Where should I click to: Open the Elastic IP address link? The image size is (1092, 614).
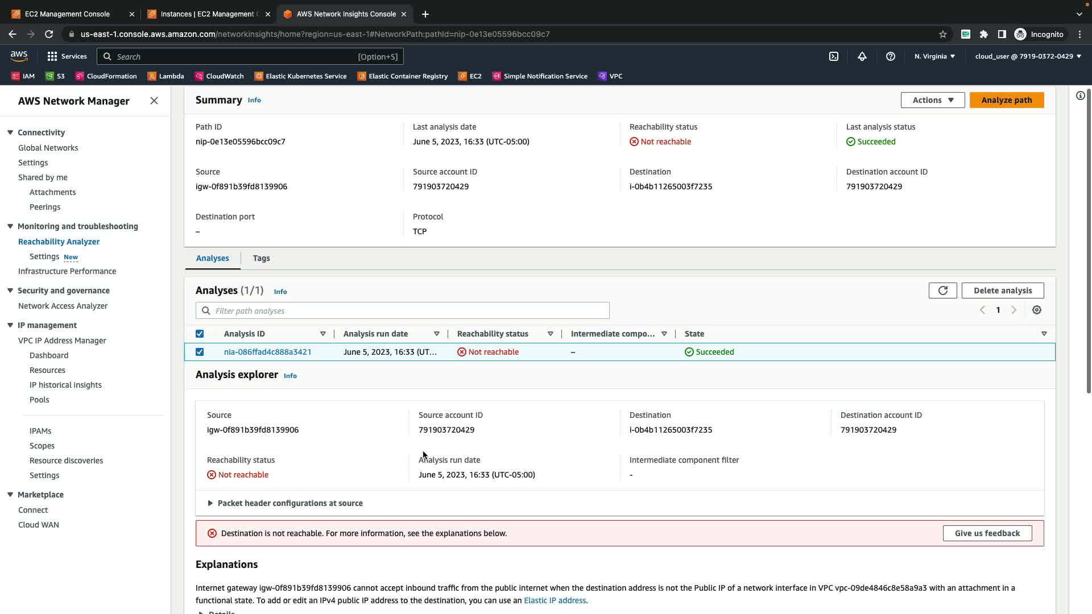click(555, 600)
